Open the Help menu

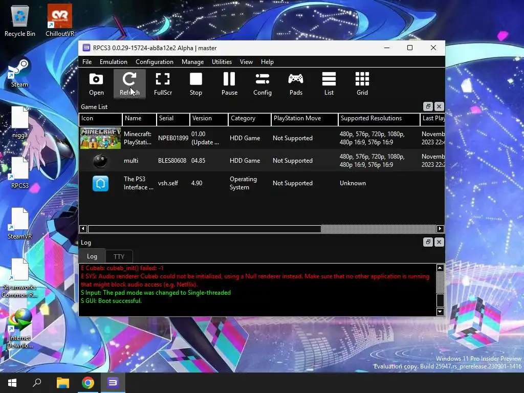point(267,62)
